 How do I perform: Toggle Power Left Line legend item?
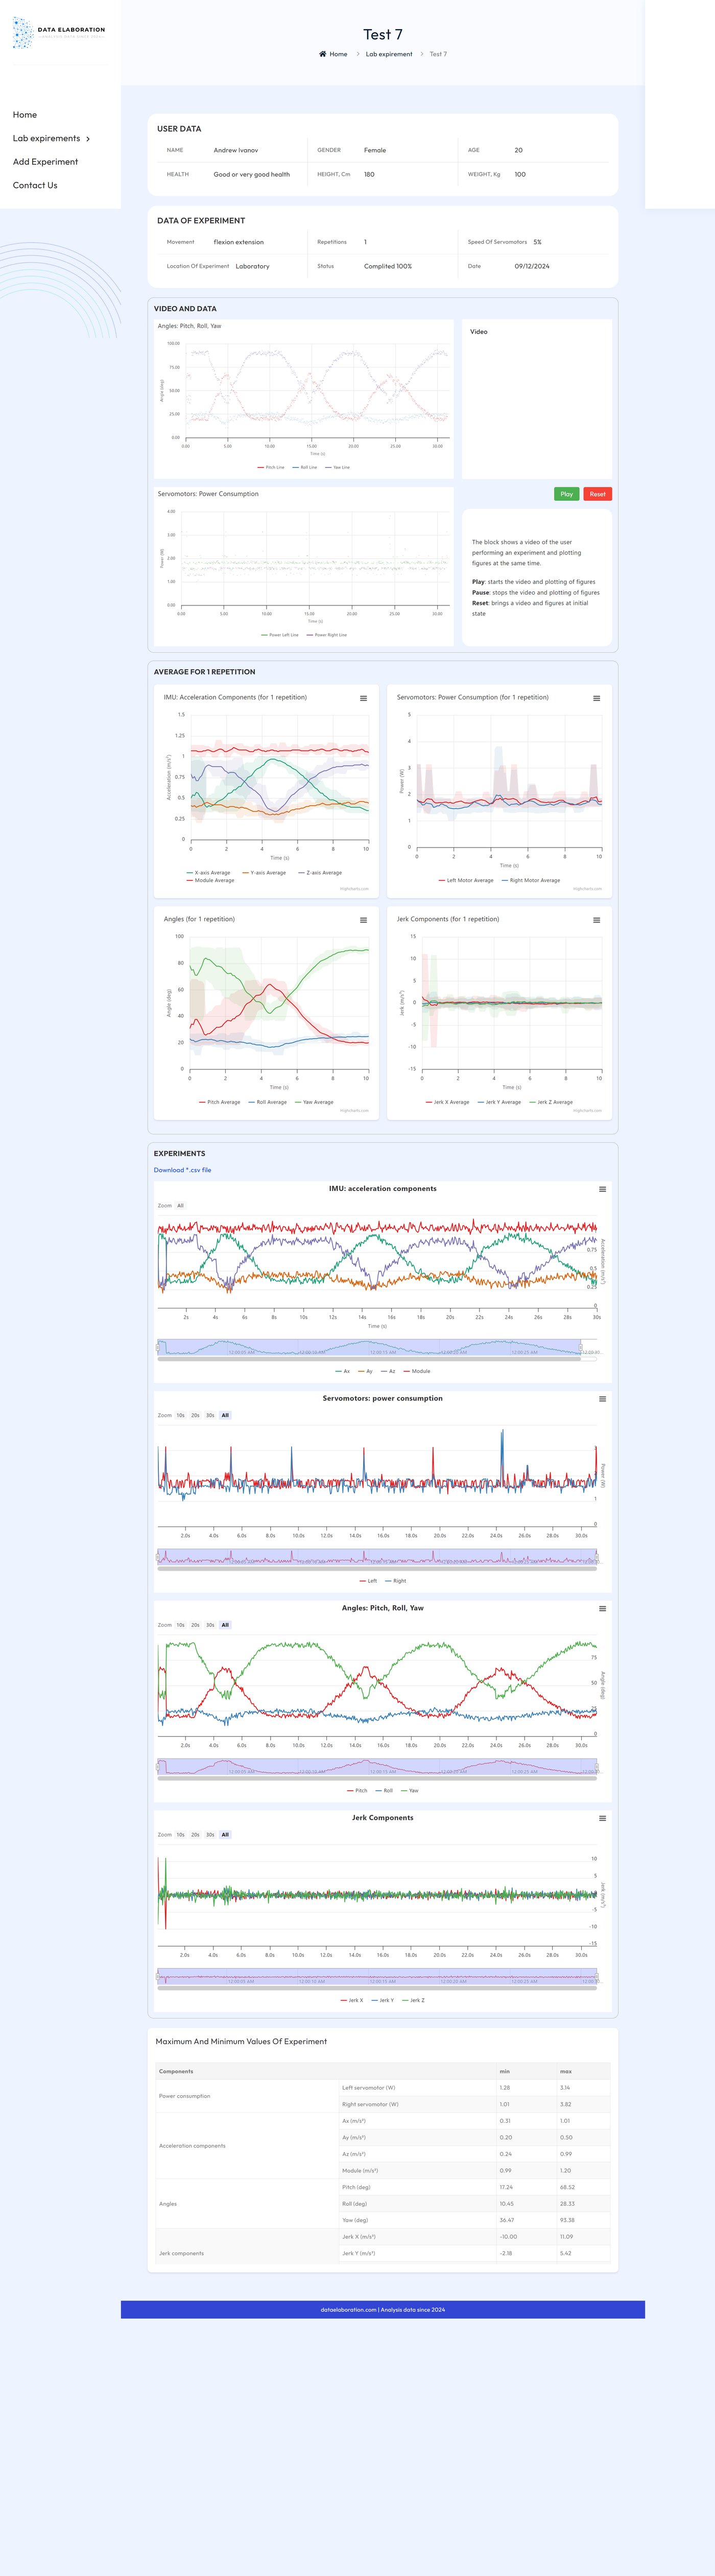[x=280, y=635]
